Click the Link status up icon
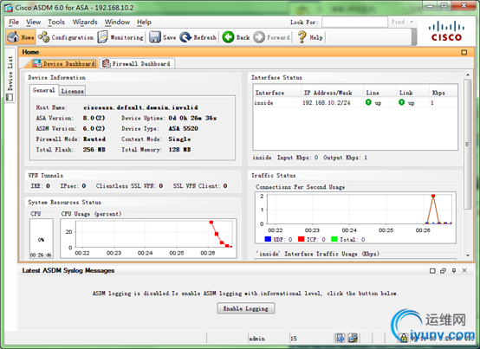The image size is (480, 349). click(x=402, y=102)
